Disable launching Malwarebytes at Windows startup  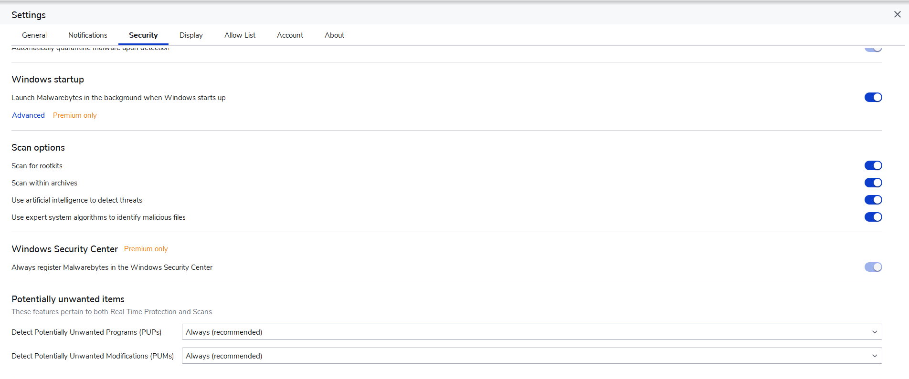pos(873,97)
